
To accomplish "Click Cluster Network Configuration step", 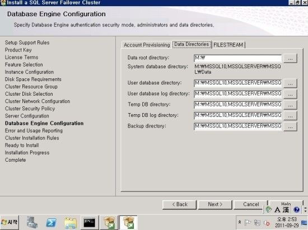I will [x=38, y=101].
